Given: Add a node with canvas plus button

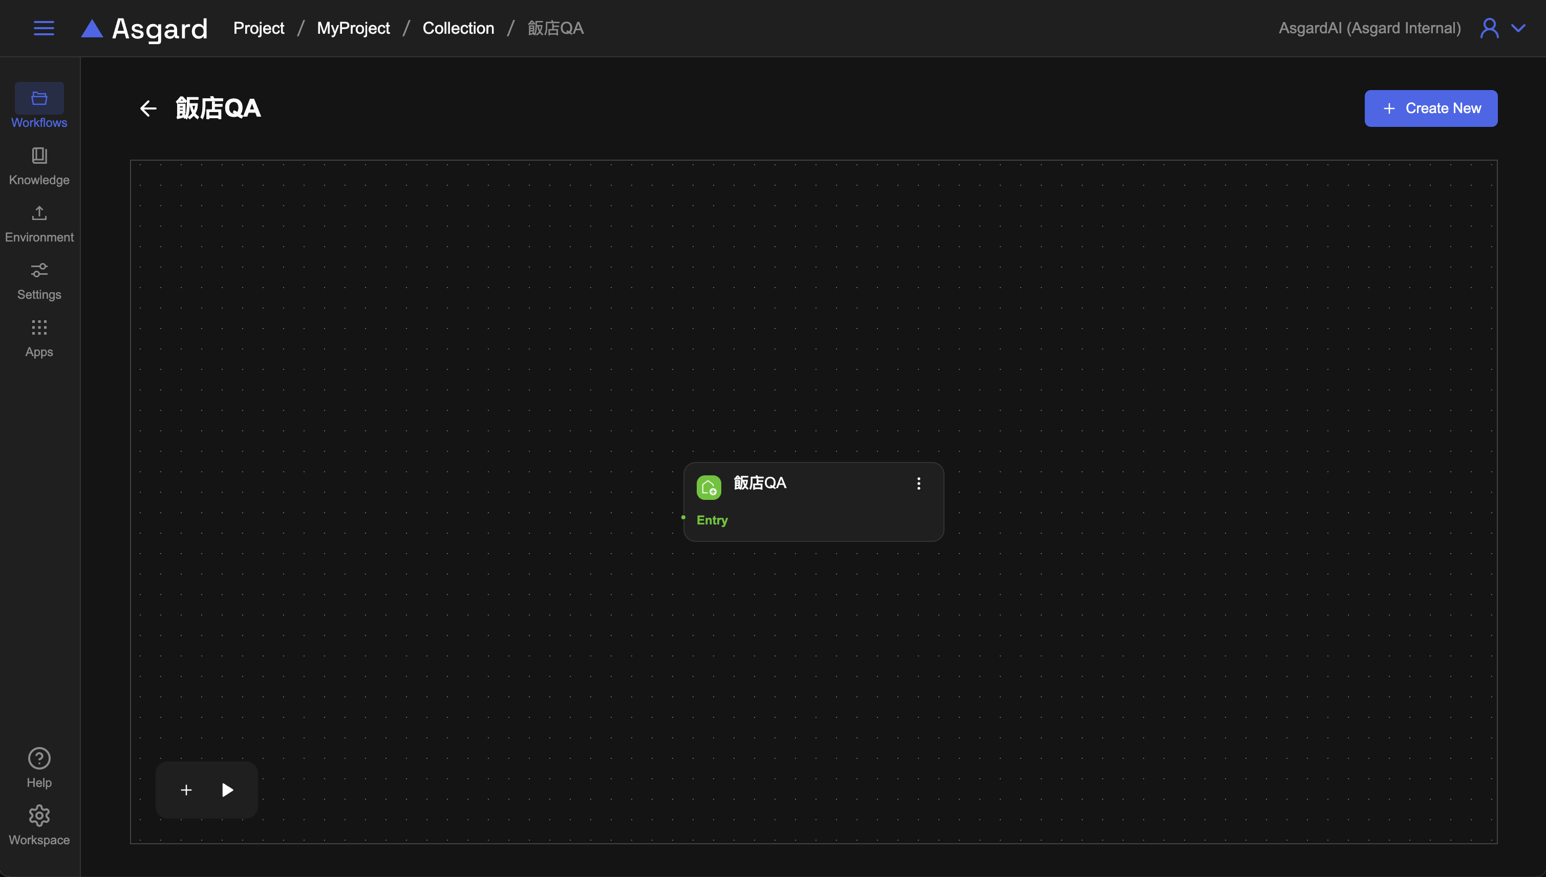Looking at the screenshot, I should (186, 790).
